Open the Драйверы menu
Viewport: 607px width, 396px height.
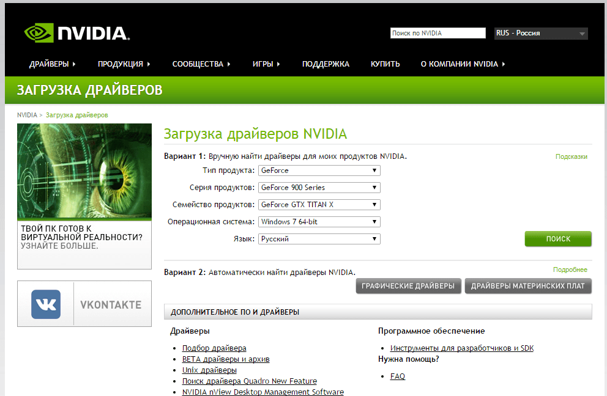[52, 64]
